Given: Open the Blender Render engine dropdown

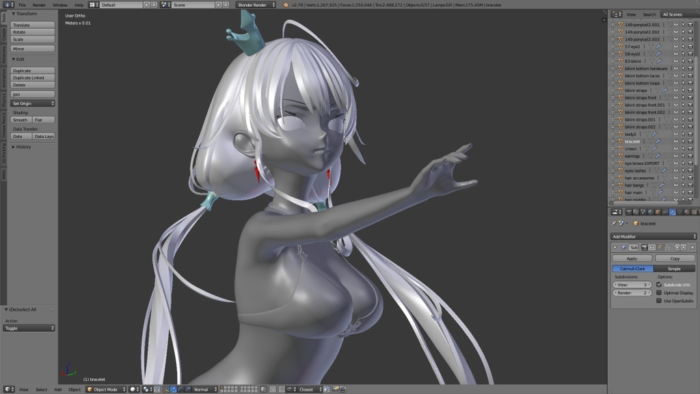Looking at the screenshot, I should (256, 5).
